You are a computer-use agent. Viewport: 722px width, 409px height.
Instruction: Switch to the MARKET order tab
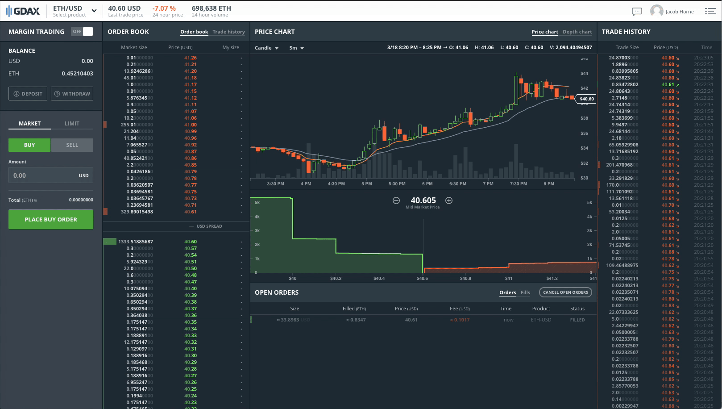coord(29,124)
